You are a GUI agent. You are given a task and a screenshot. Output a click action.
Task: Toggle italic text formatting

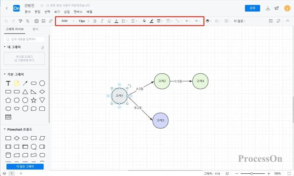coord(102,21)
